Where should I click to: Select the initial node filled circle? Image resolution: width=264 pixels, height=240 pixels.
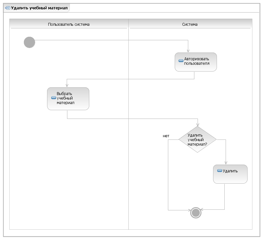click(29, 42)
